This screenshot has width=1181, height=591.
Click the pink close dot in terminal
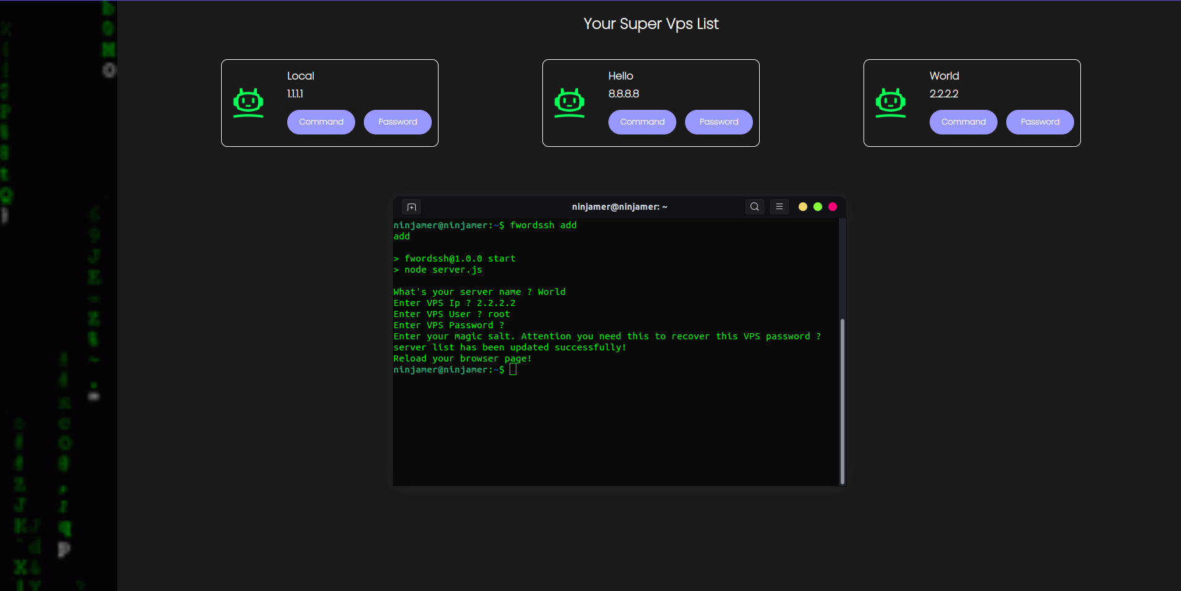pos(833,207)
